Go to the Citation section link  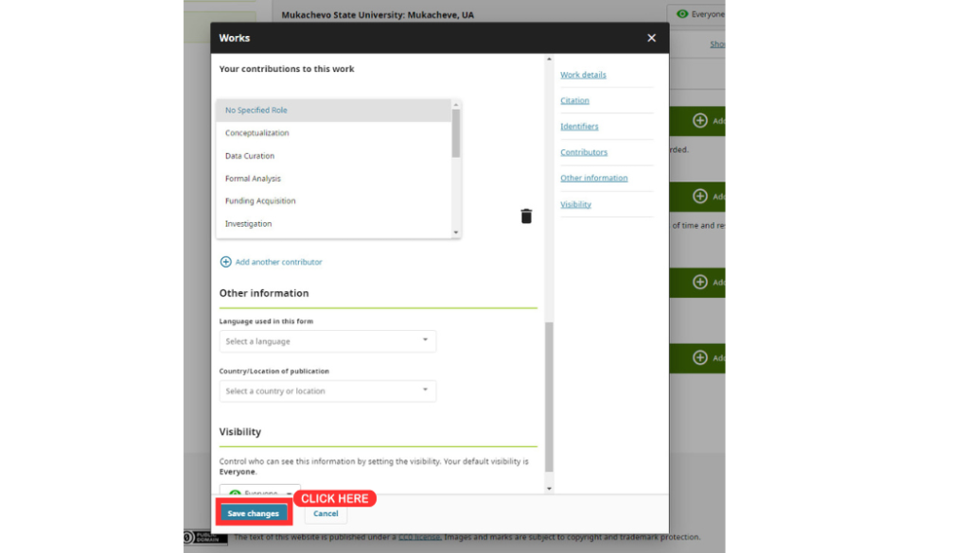point(574,100)
